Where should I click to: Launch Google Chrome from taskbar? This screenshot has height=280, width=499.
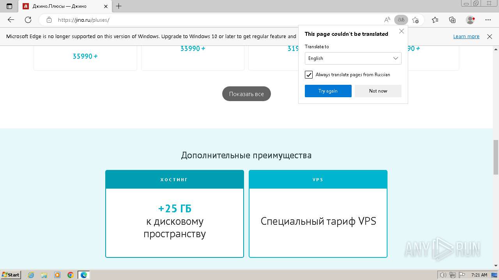tap(71, 275)
